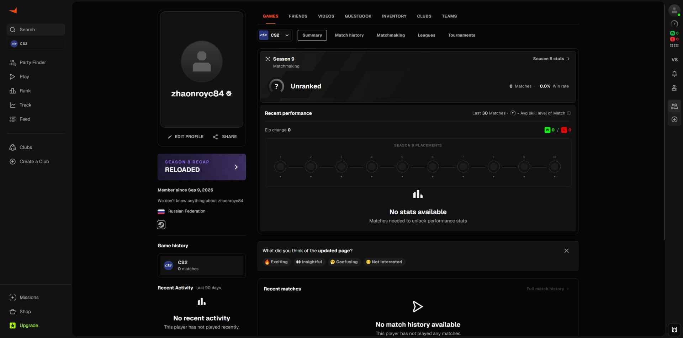Open the Season 8 Recap Reloaded banner
The width and height of the screenshot is (683, 338).
pyautogui.click(x=202, y=167)
